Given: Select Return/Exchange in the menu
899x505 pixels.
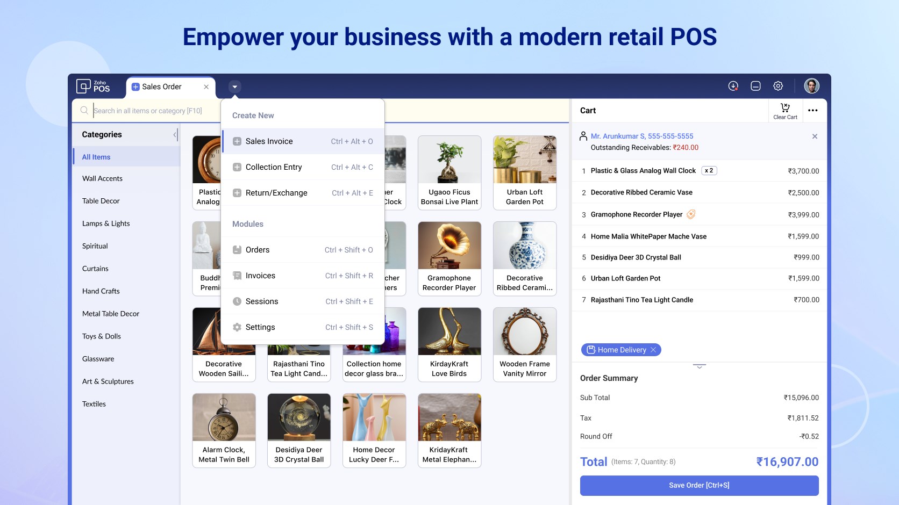Looking at the screenshot, I should click(x=303, y=193).
